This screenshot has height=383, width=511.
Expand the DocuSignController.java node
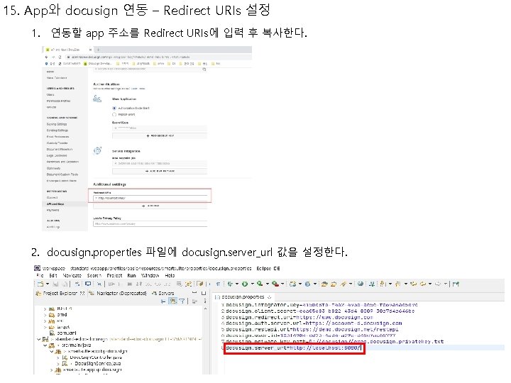point(58,357)
